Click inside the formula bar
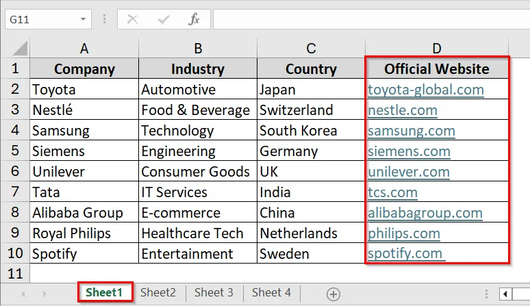530x306 pixels. 371,19
